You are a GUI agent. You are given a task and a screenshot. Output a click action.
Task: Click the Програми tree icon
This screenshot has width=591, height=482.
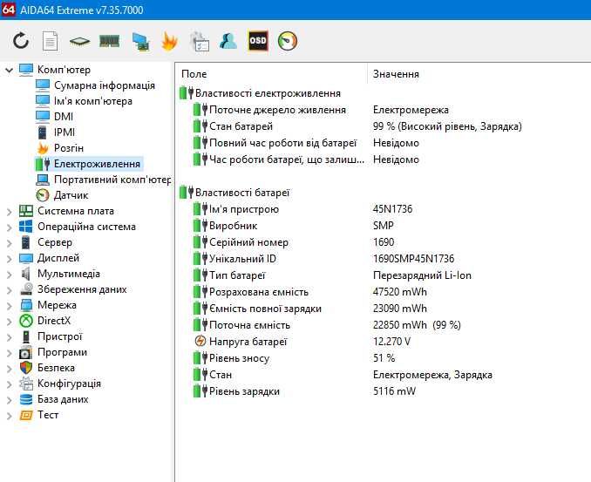(25, 353)
